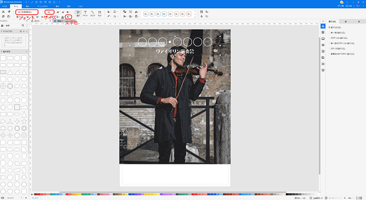Screen dimensions: 366x200
Task: Collapse the right panel with double chevron
Action: (323, 22)
